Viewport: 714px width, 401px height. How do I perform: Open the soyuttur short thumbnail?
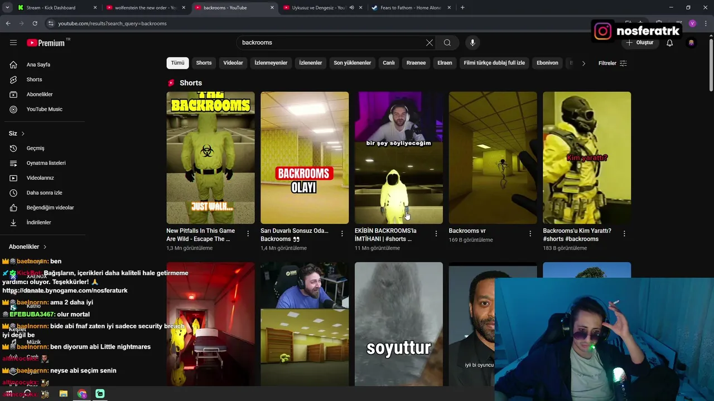tap(399, 324)
